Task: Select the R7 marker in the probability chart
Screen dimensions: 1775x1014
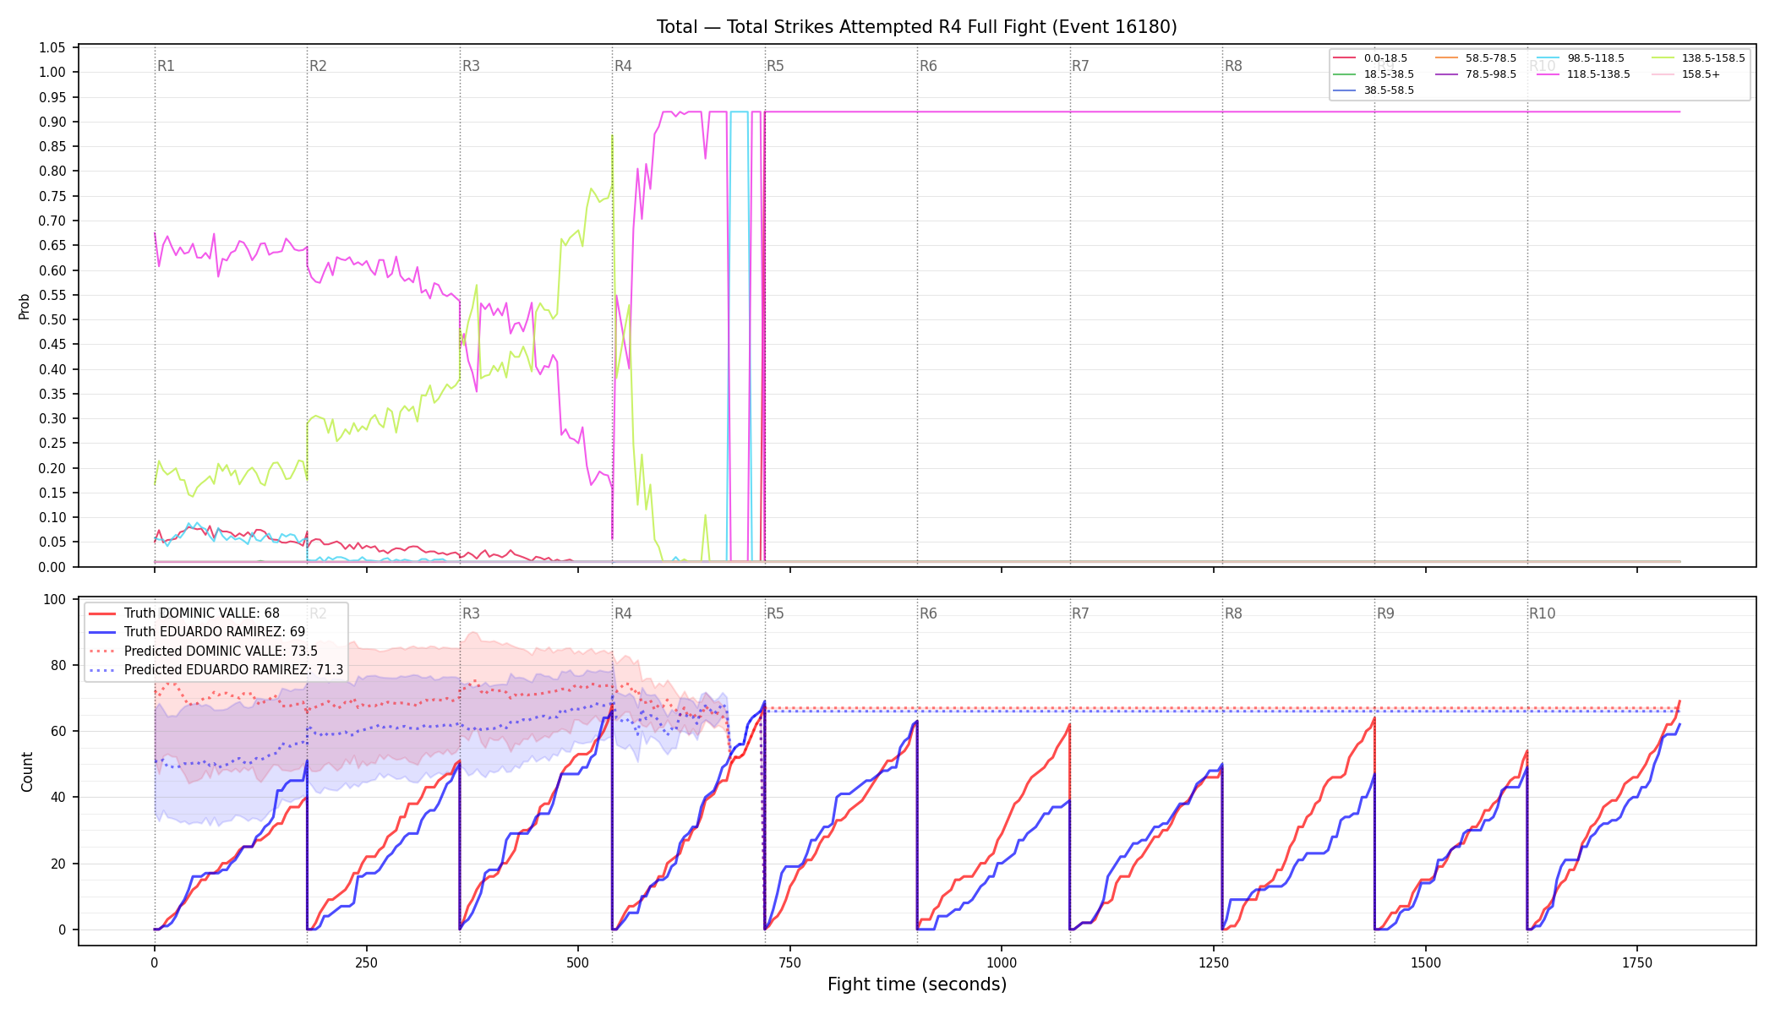Action: (x=1080, y=66)
